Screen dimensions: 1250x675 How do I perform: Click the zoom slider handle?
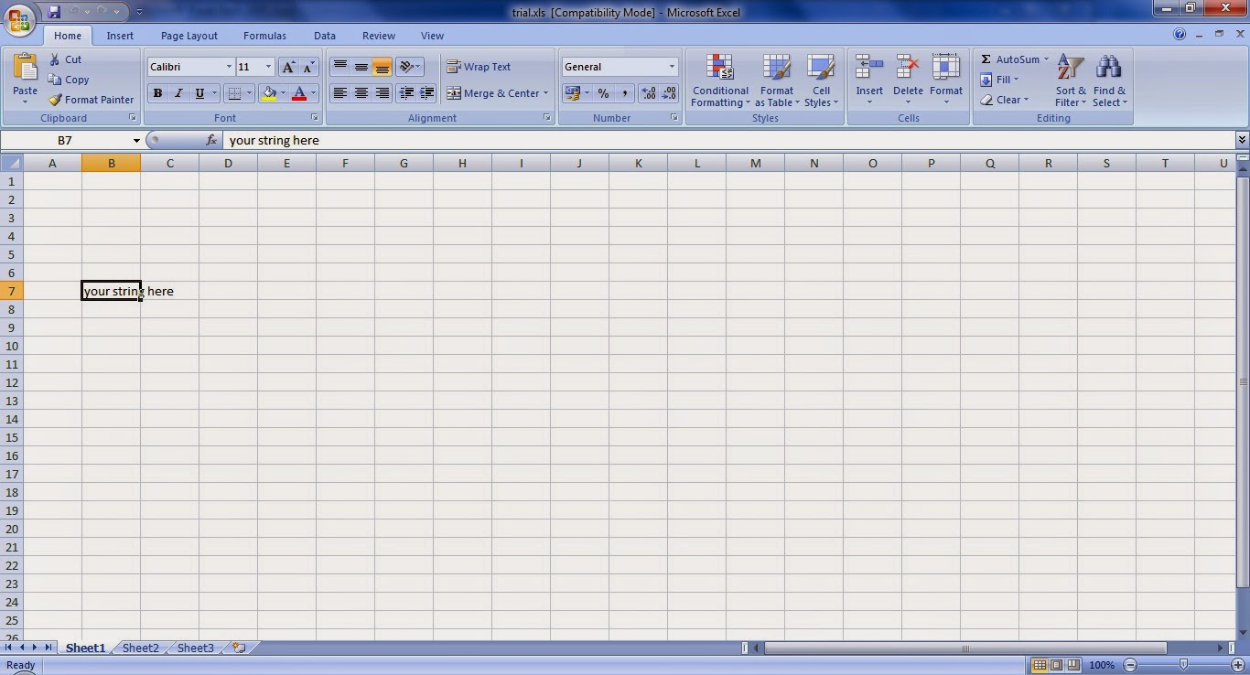point(1183,665)
